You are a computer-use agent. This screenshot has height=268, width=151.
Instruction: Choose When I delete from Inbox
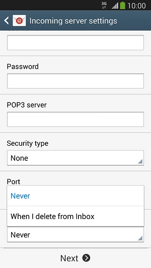coord(75,216)
